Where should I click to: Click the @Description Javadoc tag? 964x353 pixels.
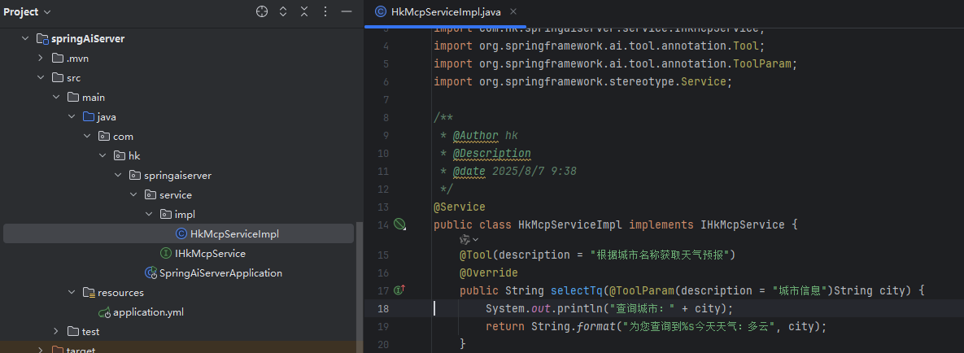(491, 153)
